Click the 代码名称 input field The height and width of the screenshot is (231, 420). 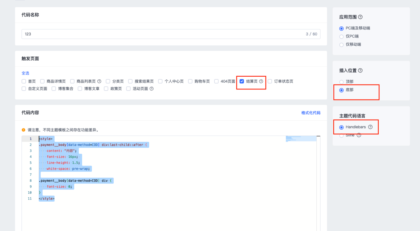point(164,34)
